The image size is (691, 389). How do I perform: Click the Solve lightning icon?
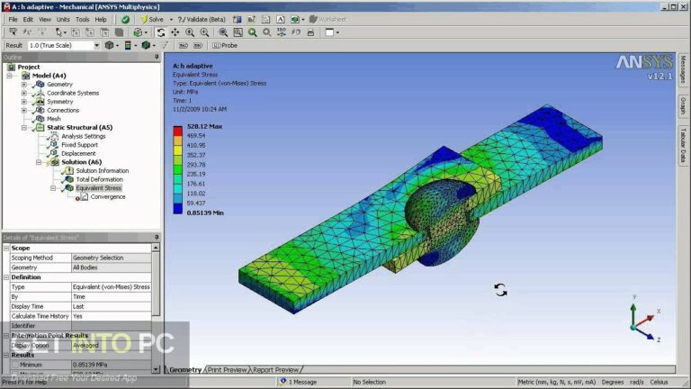(x=144, y=20)
